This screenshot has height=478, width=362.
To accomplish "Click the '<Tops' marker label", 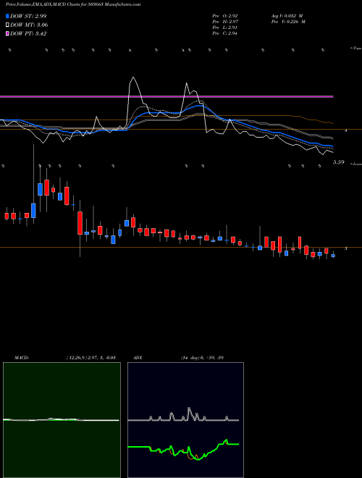I will [356, 49].
